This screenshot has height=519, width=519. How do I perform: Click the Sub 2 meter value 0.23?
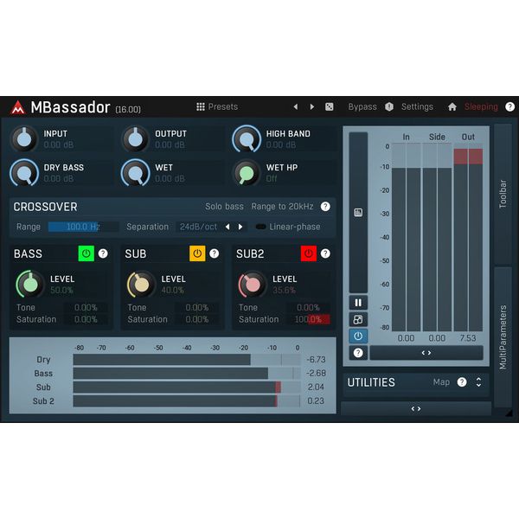316,400
